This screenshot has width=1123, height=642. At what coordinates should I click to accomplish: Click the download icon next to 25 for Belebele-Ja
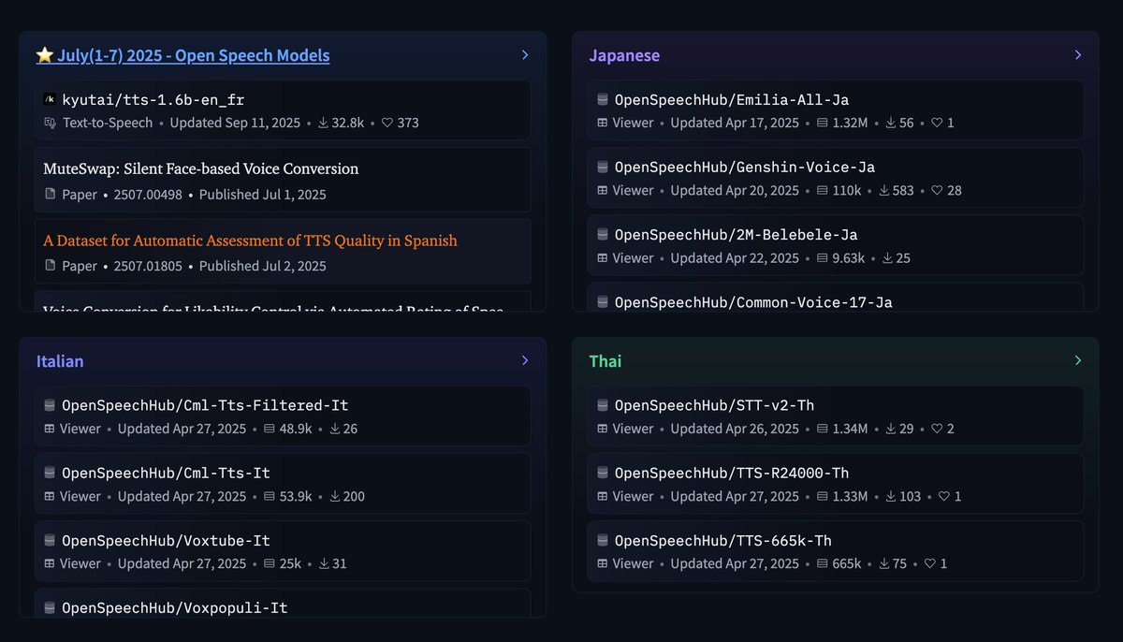(885, 257)
